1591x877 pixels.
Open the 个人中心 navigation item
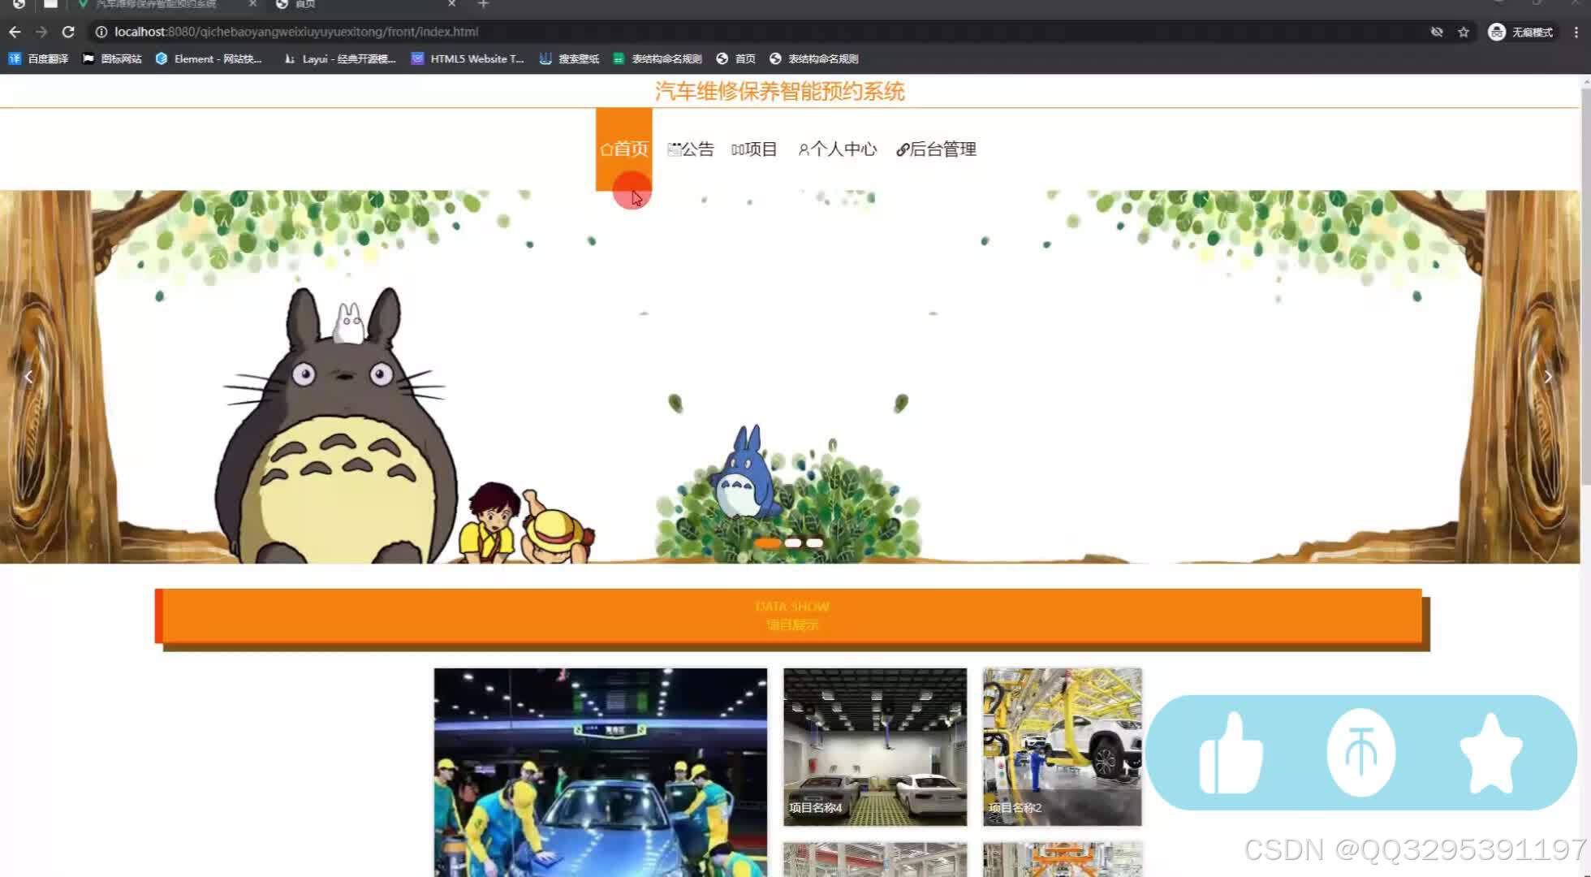(x=838, y=149)
